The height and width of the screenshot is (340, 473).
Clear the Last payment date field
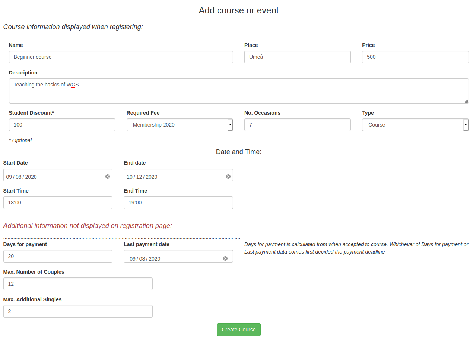point(225,258)
